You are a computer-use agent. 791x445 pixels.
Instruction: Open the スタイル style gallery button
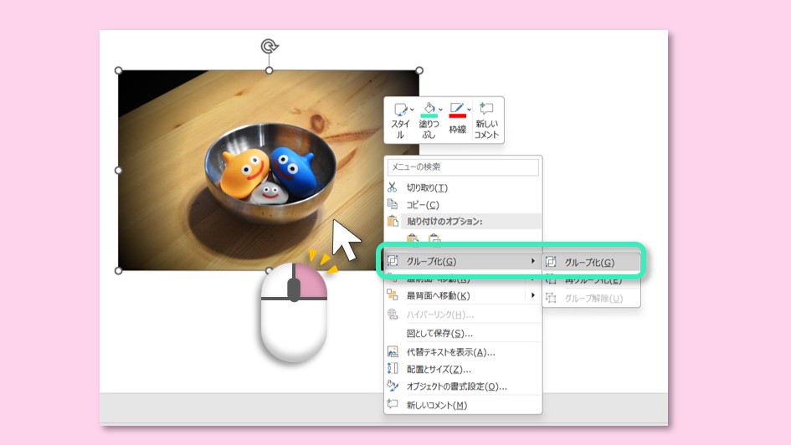point(402,121)
